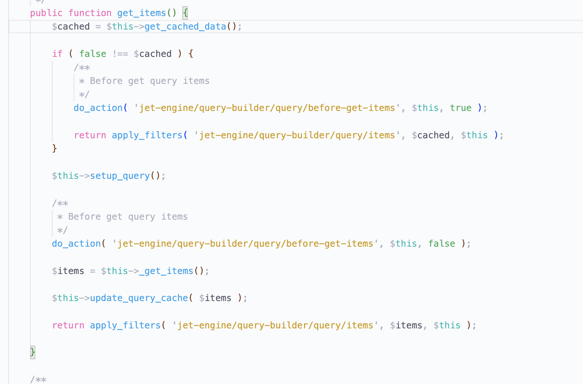Screen dimensions: 583x384
Task: Click the update_query_cache method call
Action: (139, 298)
